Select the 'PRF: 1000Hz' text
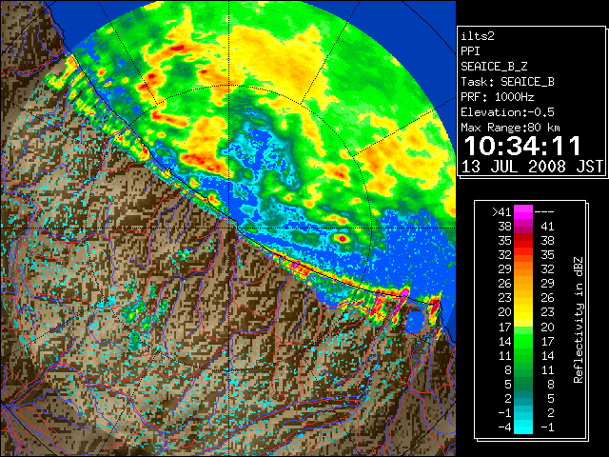 click(x=498, y=97)
